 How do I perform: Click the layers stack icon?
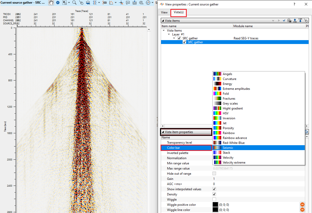click(x=88, y=3)
